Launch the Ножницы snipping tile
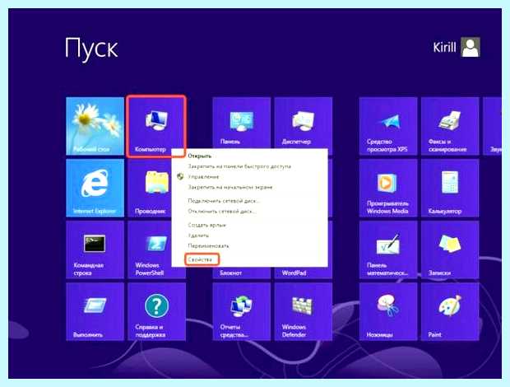The image size is (510, 387). [388, 311]
